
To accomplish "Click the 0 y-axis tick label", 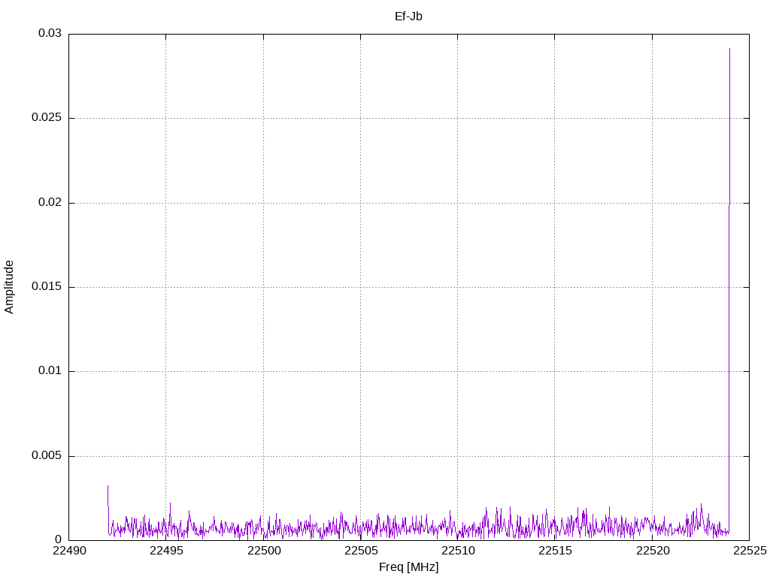I will tap(59, 539).
